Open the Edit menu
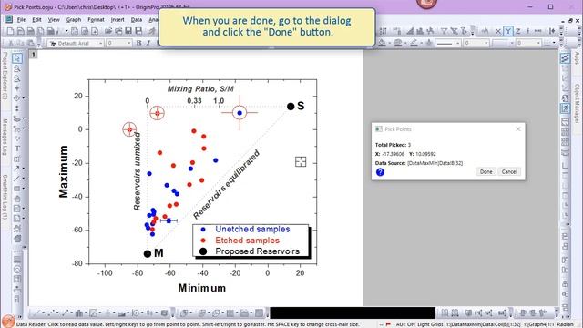Screen dimensions: 583x328 point(36,20)
